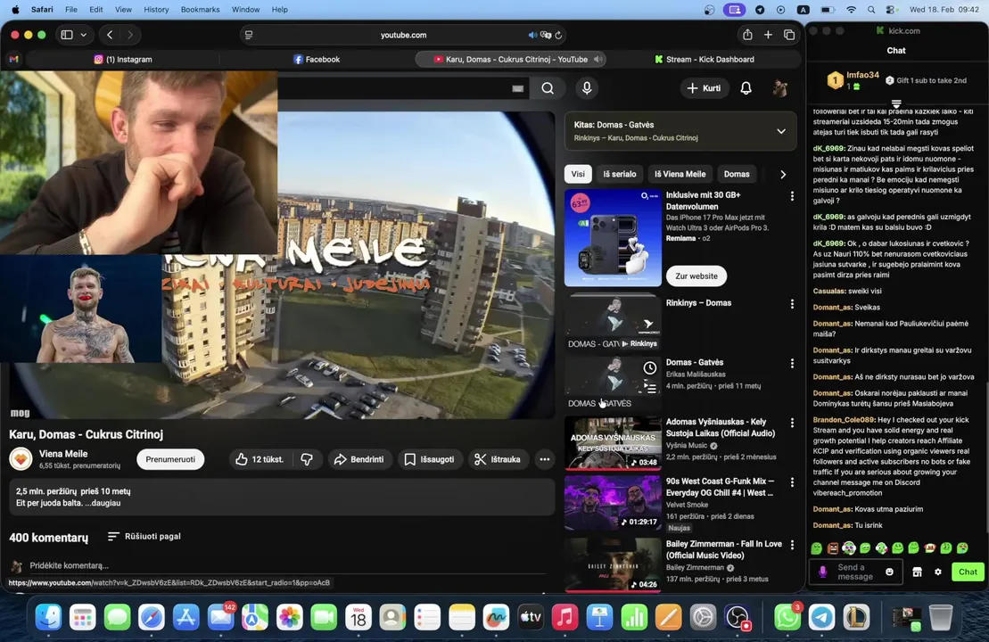This screenshot has height=642, width=989.
Task: Open Viena Meile channel name link
Action: click(x=63, y=454)
